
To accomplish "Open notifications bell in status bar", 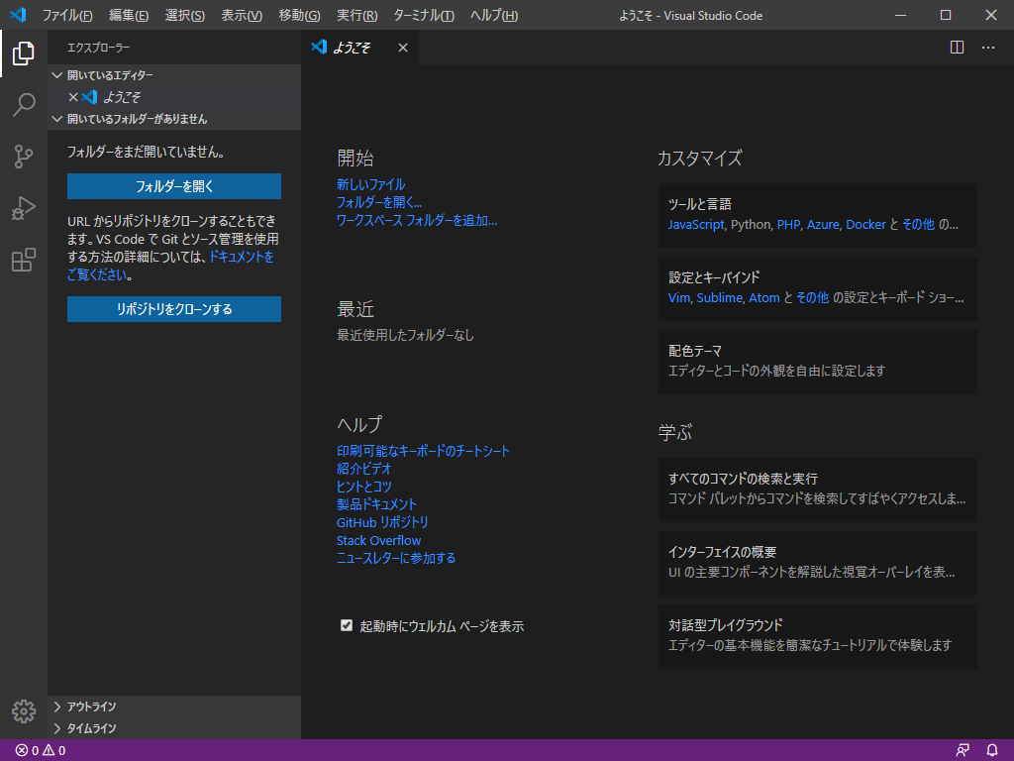I will coord(992,751).
